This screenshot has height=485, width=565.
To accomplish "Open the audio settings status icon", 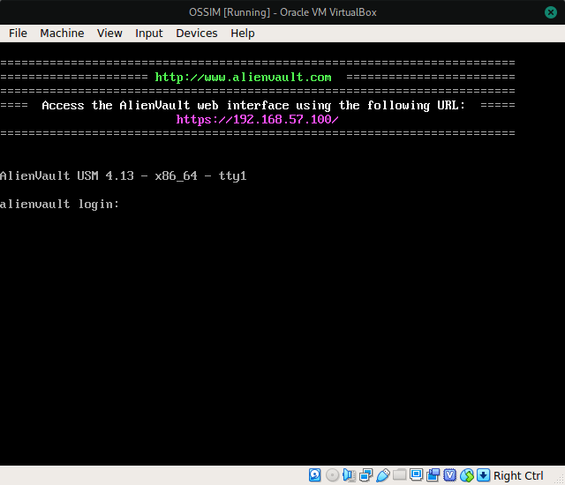I will pos(350,475).
